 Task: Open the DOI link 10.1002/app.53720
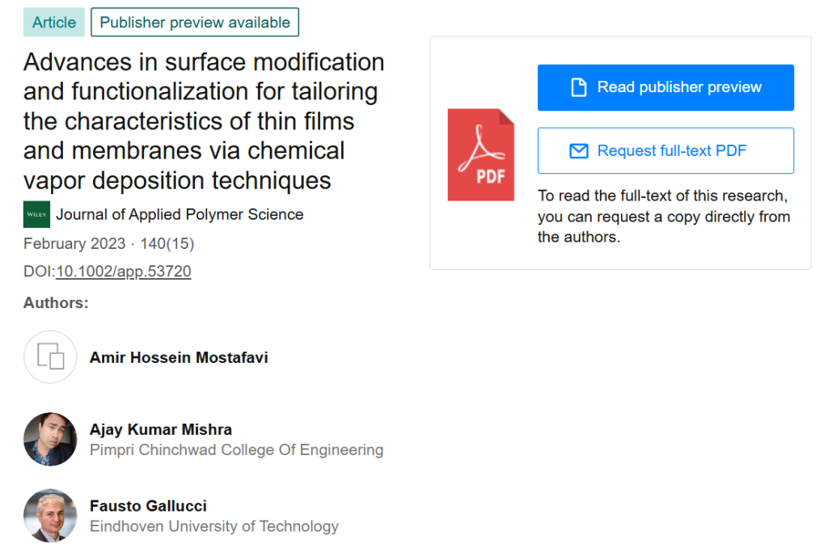(x=123, y=272)
